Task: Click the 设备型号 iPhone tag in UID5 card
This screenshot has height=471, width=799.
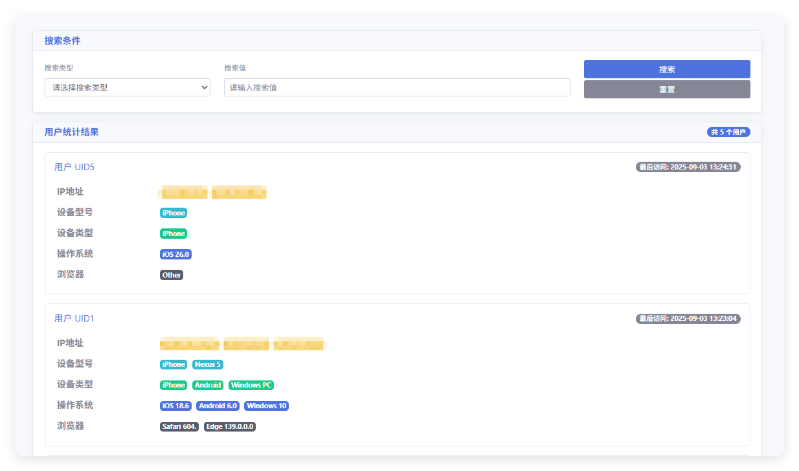Action: [174, 213]
